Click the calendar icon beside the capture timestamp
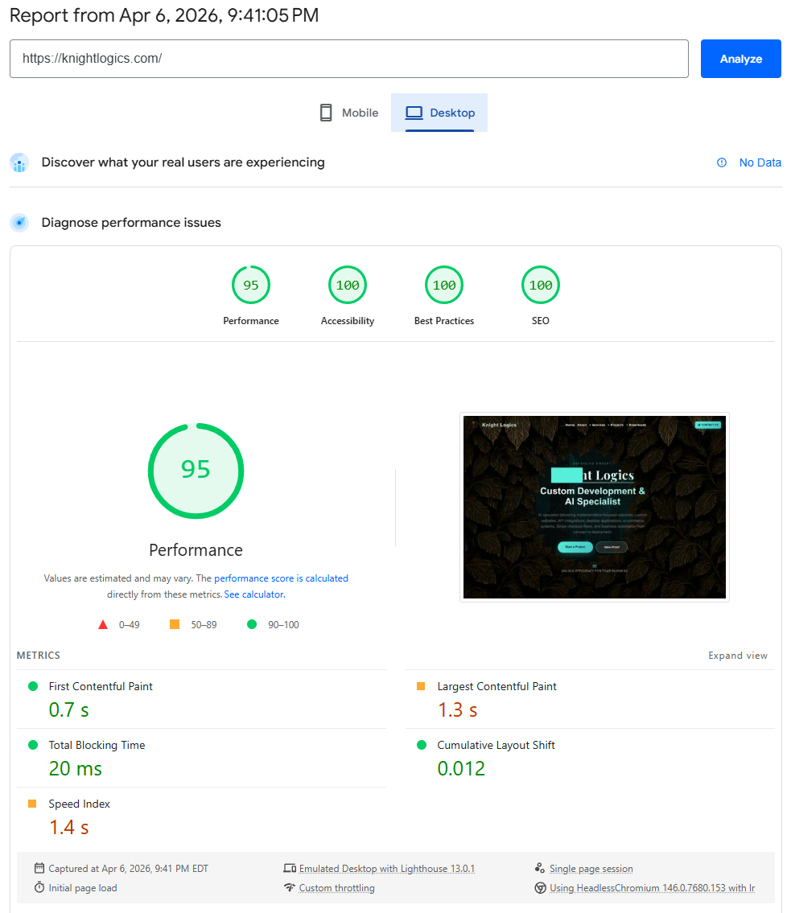The width and height of the screenshot is (791, 913). 38,868
